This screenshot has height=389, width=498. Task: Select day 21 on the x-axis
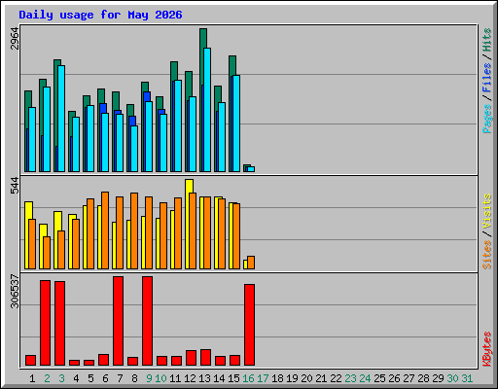pos(321,378)
